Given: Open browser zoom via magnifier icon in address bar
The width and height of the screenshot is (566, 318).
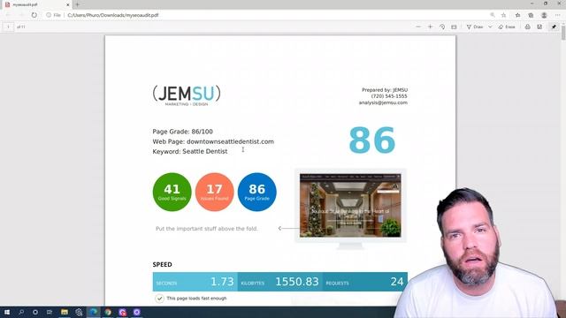Looking at the screenshot, I should [x=493, y=15].
